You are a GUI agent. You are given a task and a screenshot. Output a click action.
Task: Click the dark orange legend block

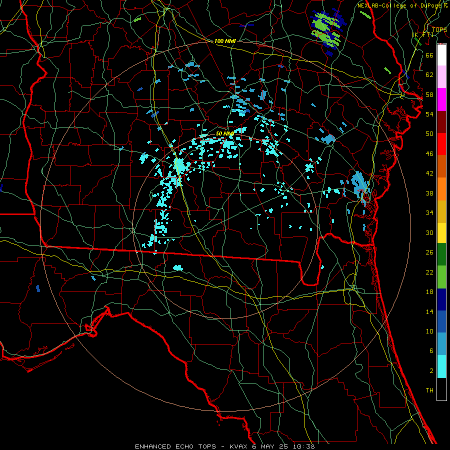[441, 166]
